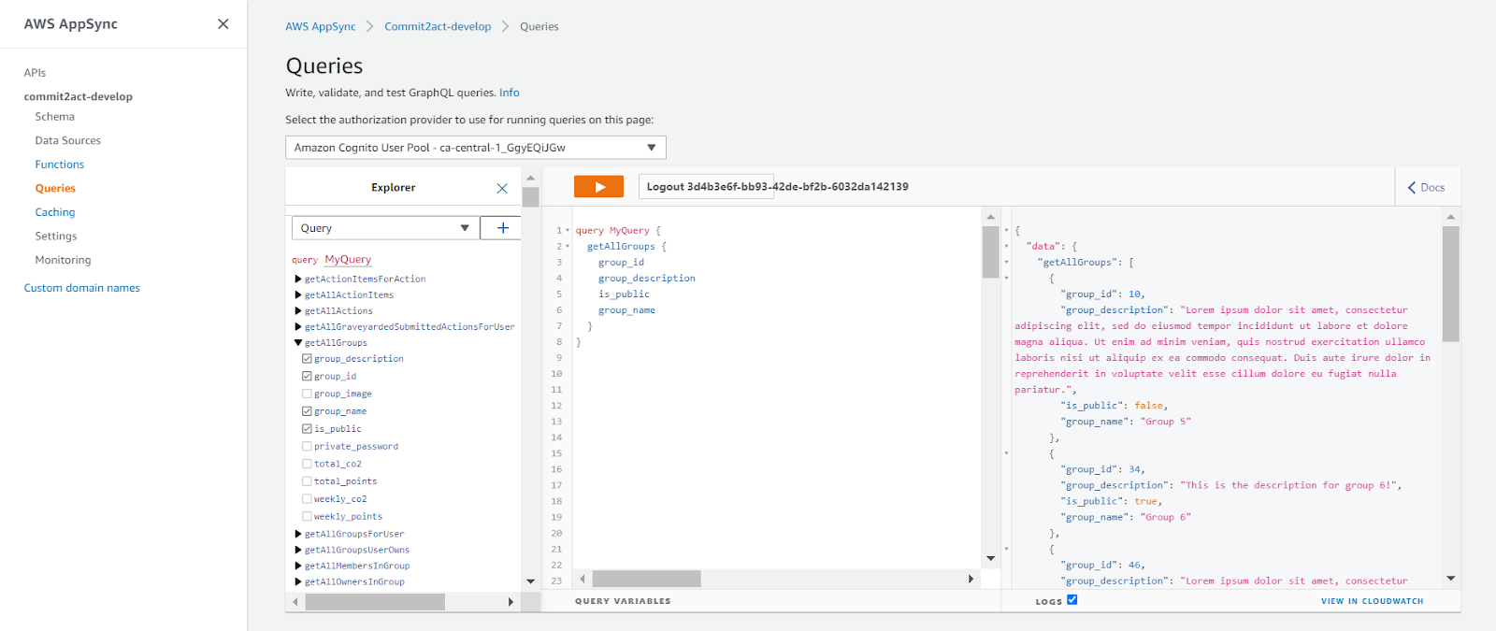Fold the query MyQuery line arrow
Screen dimensions: 1496x631
(568, 231)
